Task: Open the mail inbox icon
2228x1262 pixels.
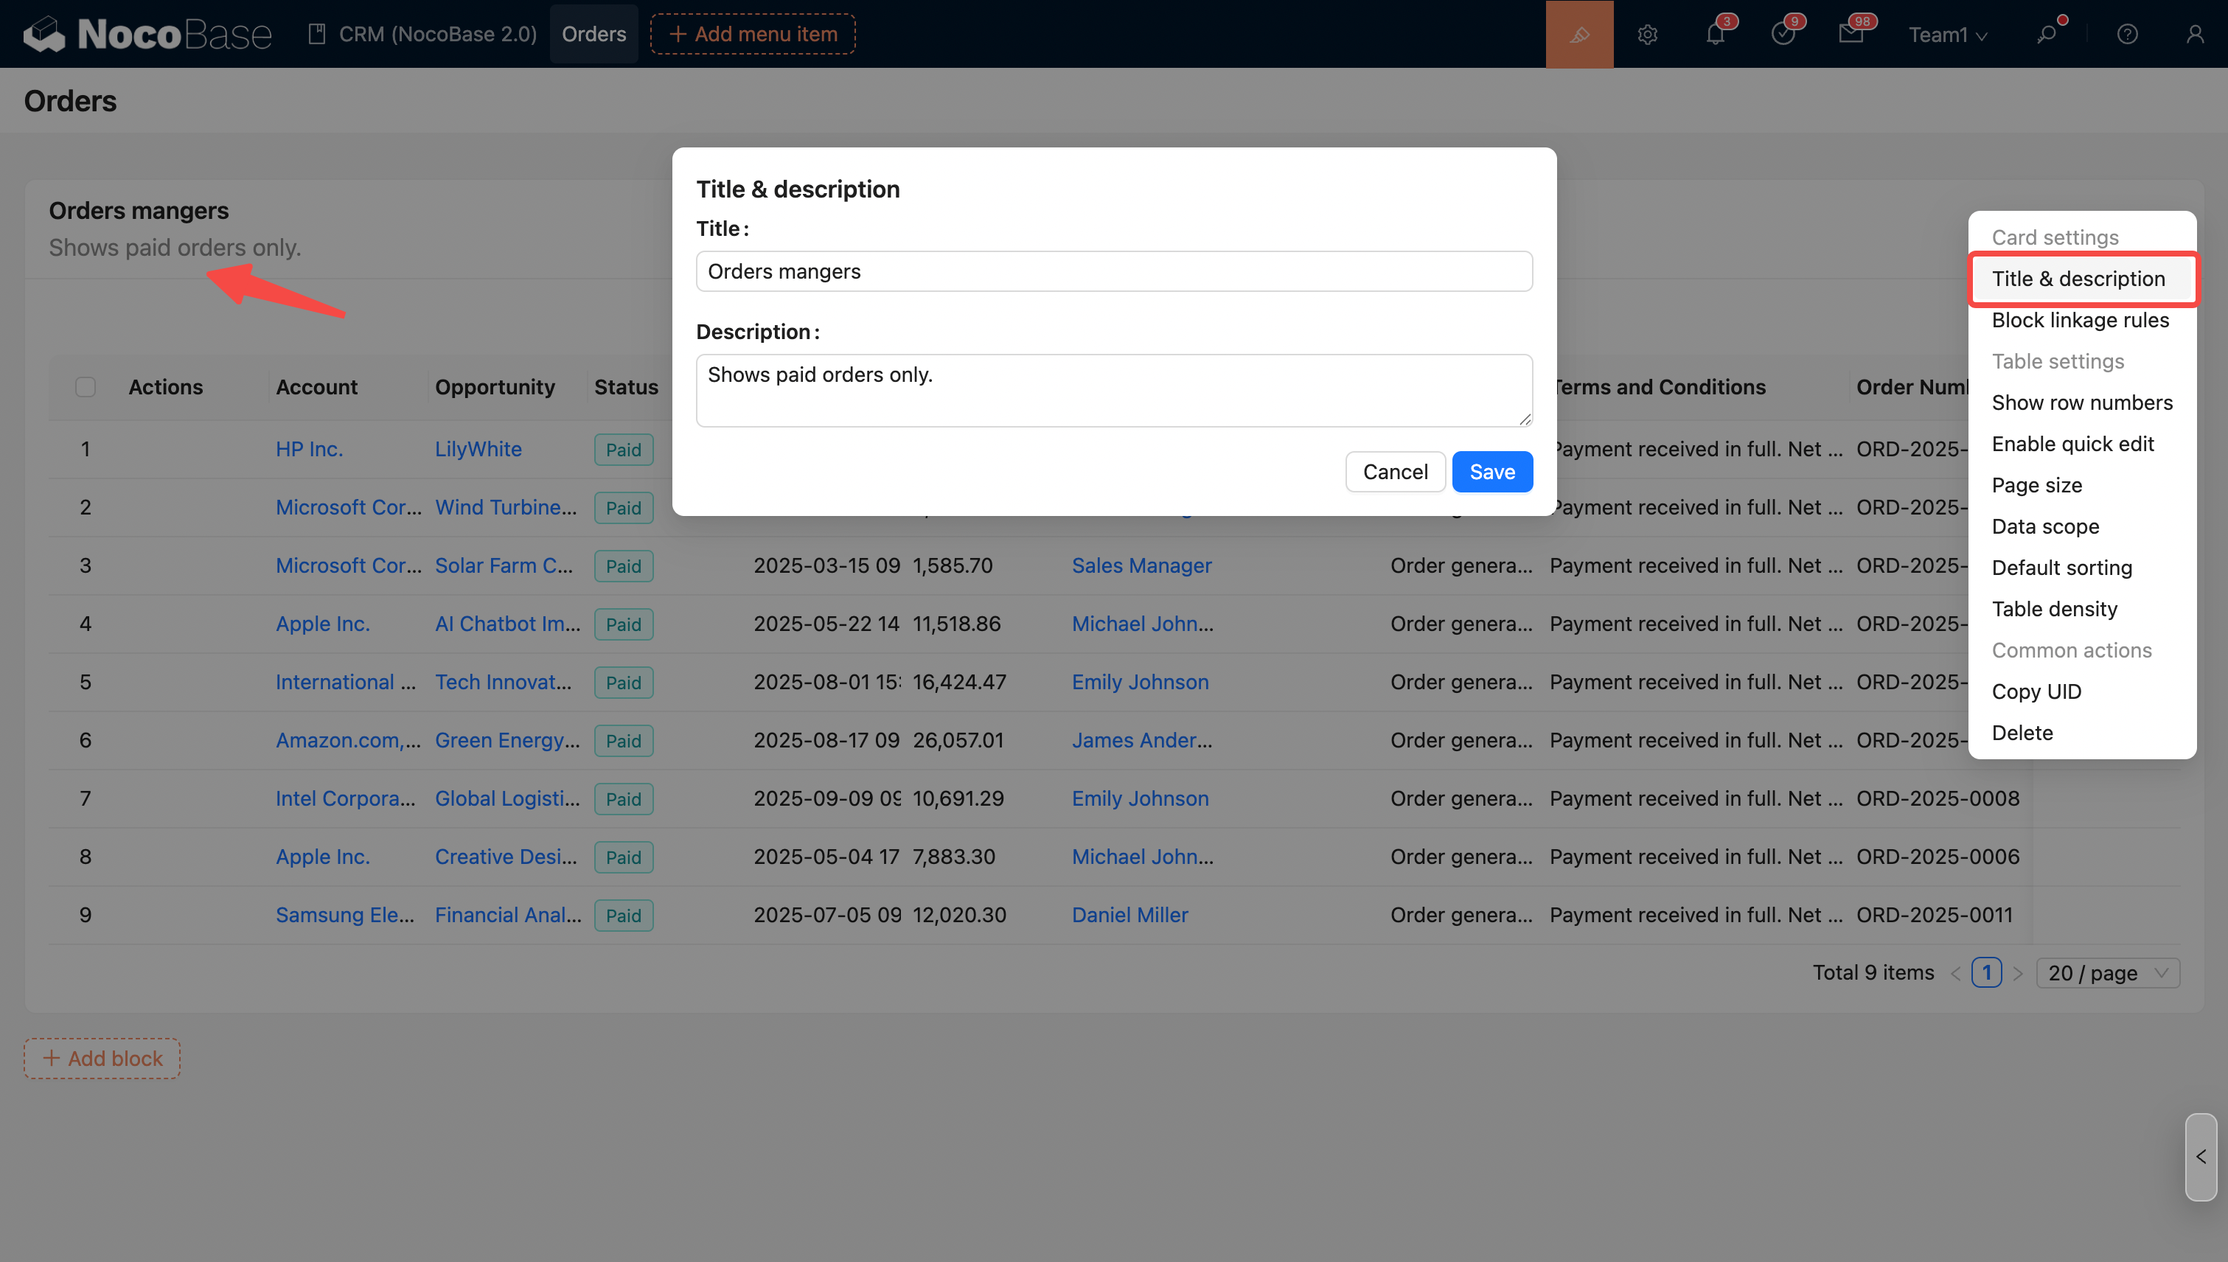Action: tap(1850, 34)
